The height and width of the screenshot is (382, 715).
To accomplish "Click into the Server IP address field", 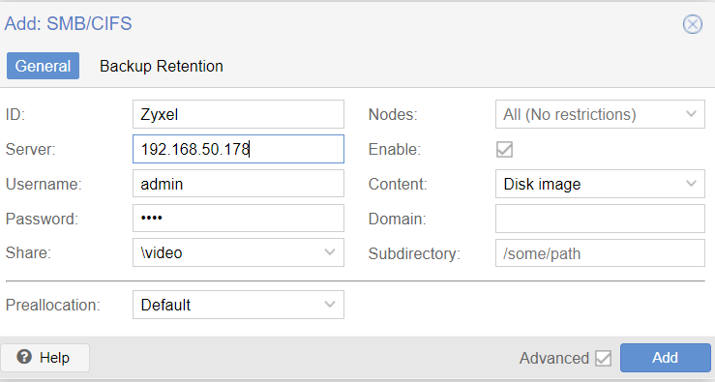I will pos(238,149).
